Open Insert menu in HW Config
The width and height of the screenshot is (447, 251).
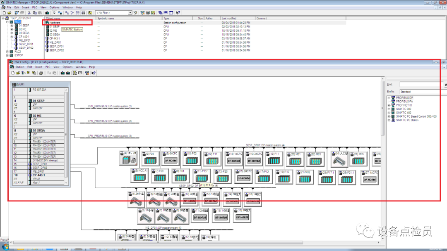[38, 67]
